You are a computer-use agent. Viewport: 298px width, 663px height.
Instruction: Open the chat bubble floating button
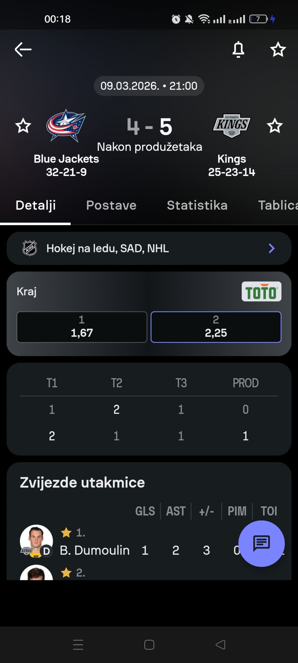click(261, 543)
